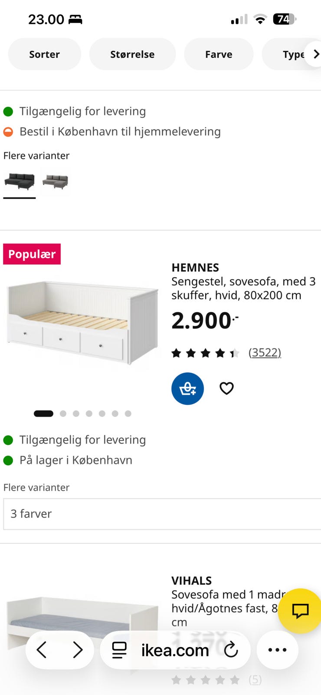Go forward using browser forward arrow
This screenshot has height=695, width=321.
pos(78,650)
